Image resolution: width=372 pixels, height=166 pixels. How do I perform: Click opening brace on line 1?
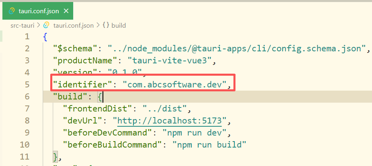45,37
